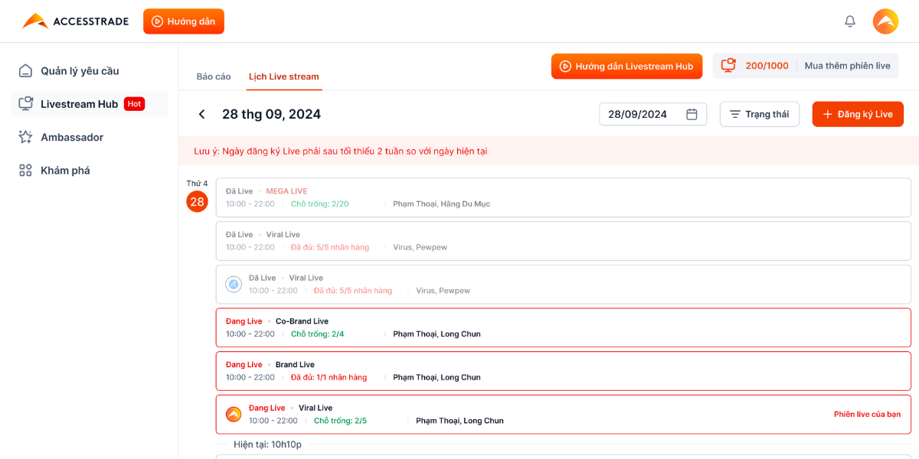Click the AccessTrade logo

[x=75, y=21]
